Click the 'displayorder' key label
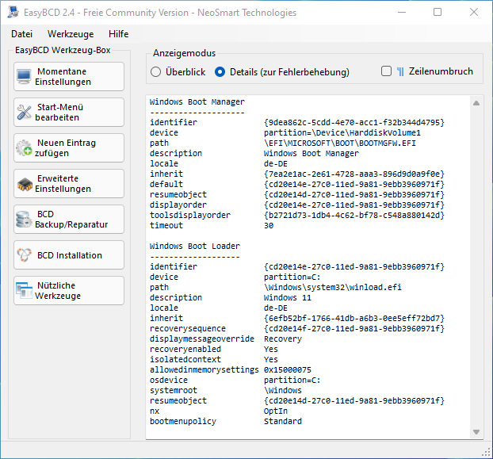The image size is (493, 459). [x=178, y=205]
